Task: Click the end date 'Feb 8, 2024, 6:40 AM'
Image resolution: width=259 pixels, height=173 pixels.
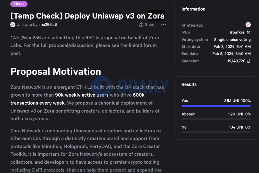Action: pyautogui.click(x=231, y=54)
